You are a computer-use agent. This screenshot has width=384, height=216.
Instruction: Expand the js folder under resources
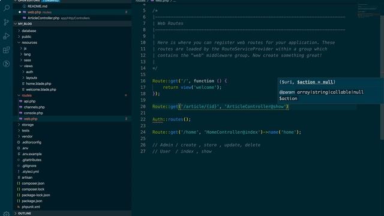[21, 49]
